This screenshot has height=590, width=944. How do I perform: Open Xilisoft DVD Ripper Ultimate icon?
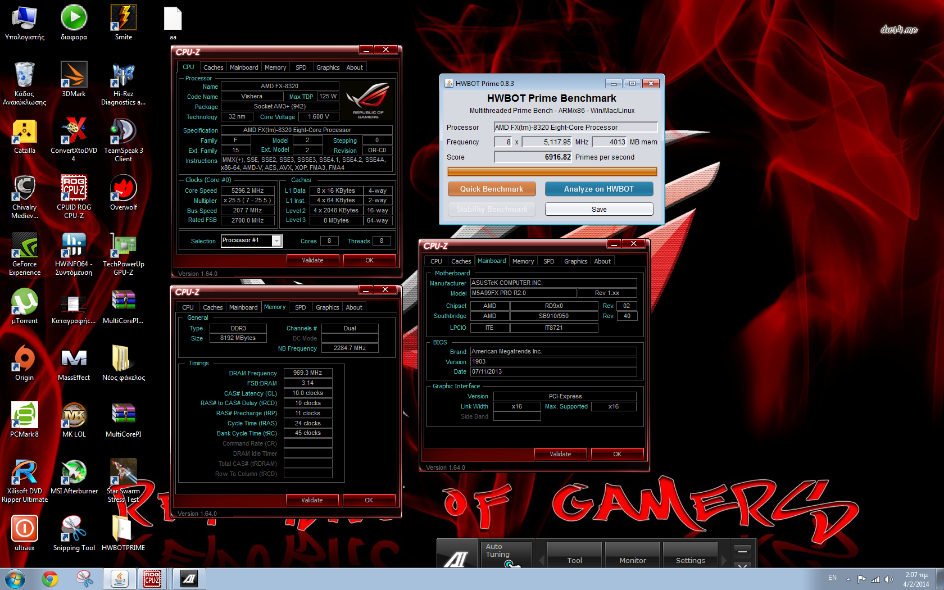[x=25, y=480]
